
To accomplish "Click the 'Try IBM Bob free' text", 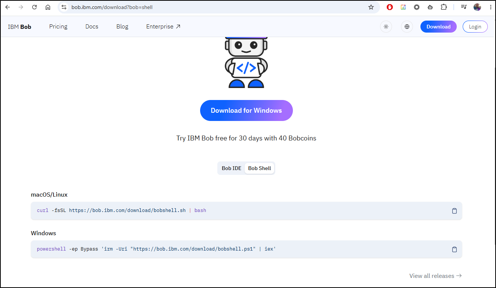I will click(246, 138).
